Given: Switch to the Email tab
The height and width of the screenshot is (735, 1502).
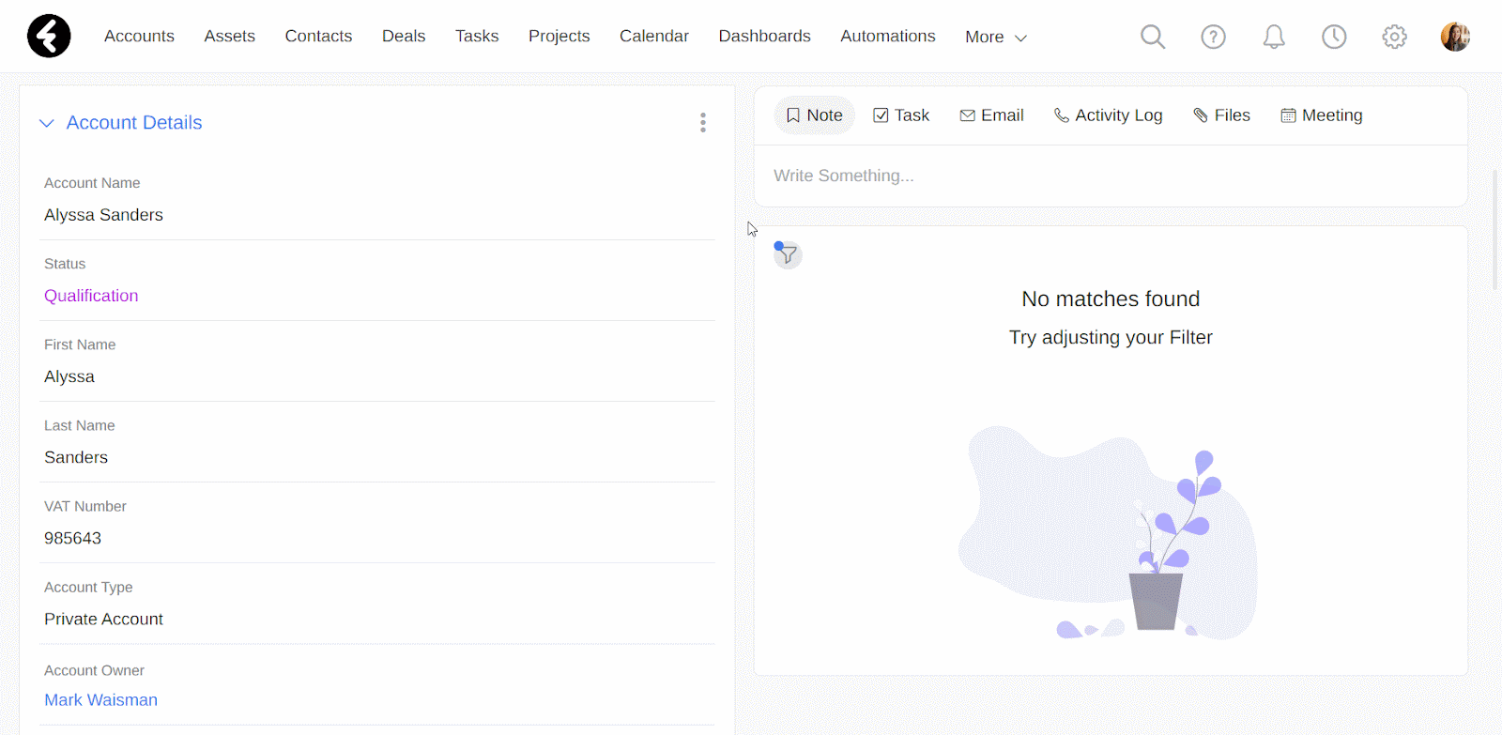Looking at the screenshot, I should point(991,115).
